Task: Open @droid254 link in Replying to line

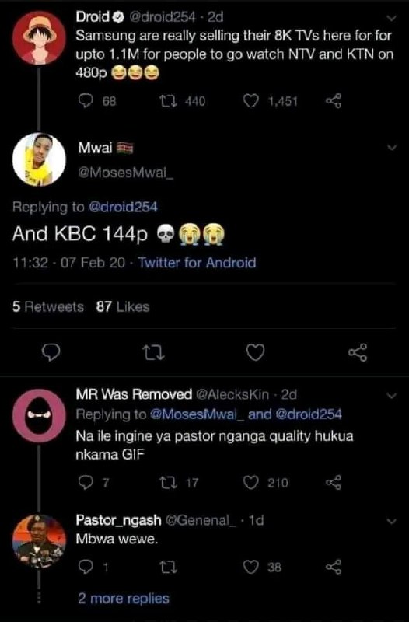Action: tap(123, 207)
